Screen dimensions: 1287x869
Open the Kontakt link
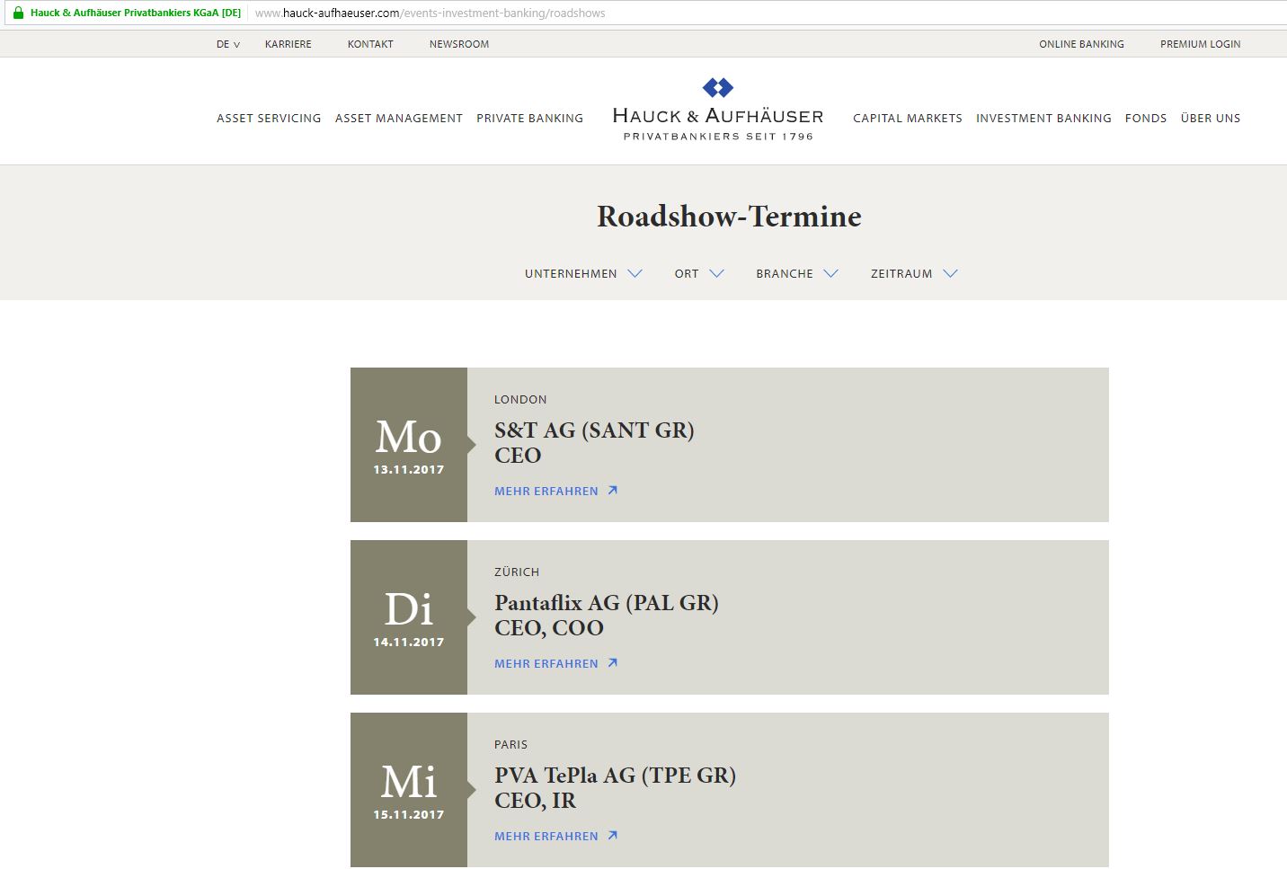[x=370, y=44]
